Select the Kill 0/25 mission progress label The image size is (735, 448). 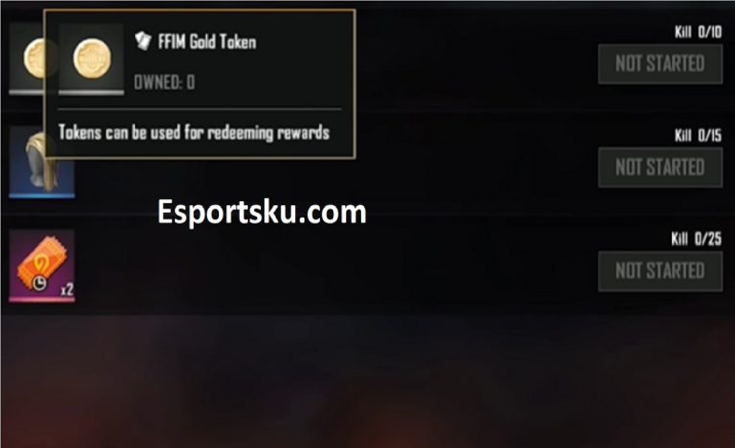point(696,239)
